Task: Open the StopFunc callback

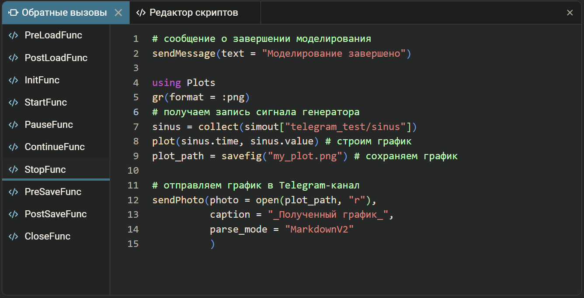Action: 45,170
